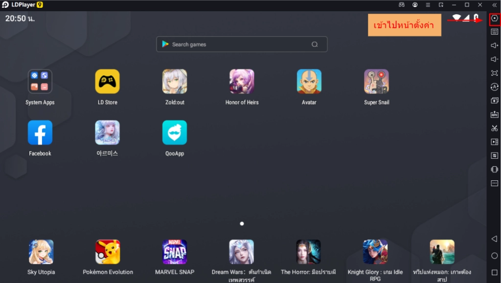Tap the Android home button
501x283 pixels.
(x=494, y=256)
